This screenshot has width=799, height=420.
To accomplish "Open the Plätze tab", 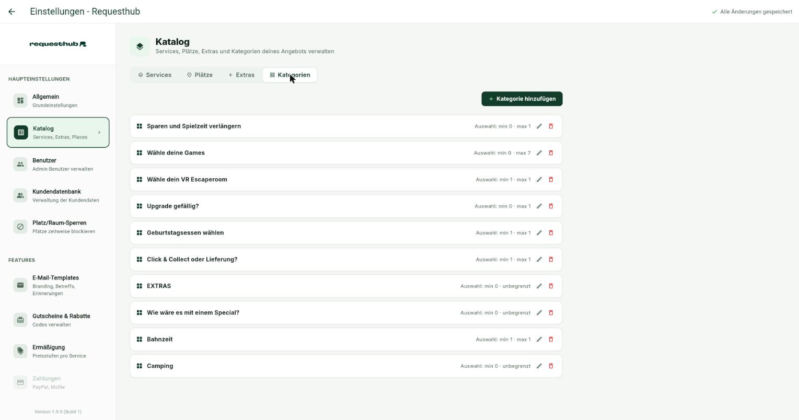I will pos(200,75).
